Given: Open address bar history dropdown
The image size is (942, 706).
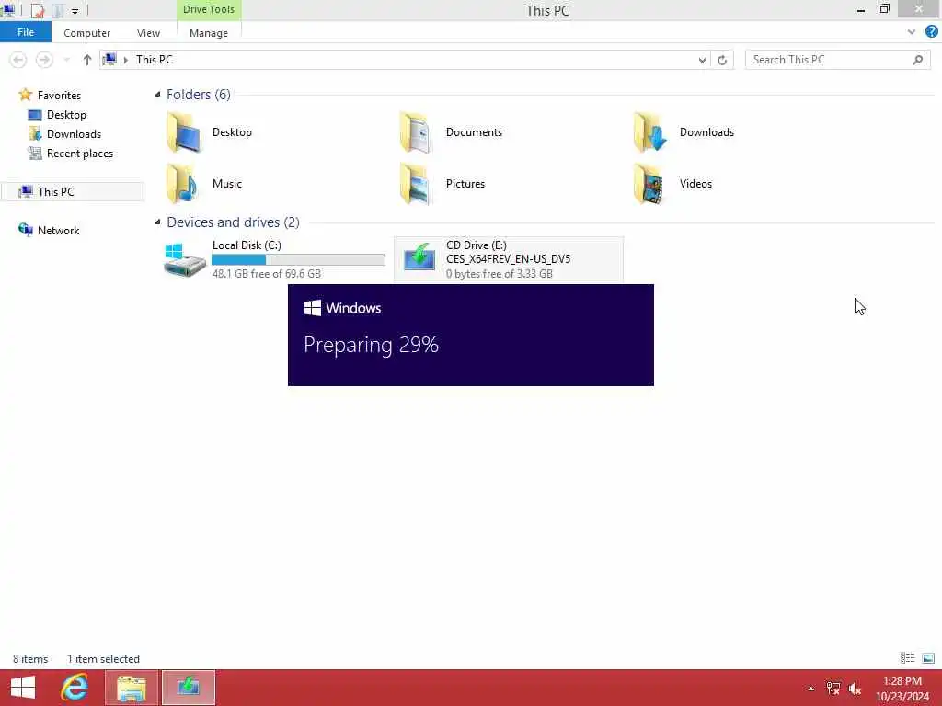Looking at the screenshot, I should coord(702,60).
